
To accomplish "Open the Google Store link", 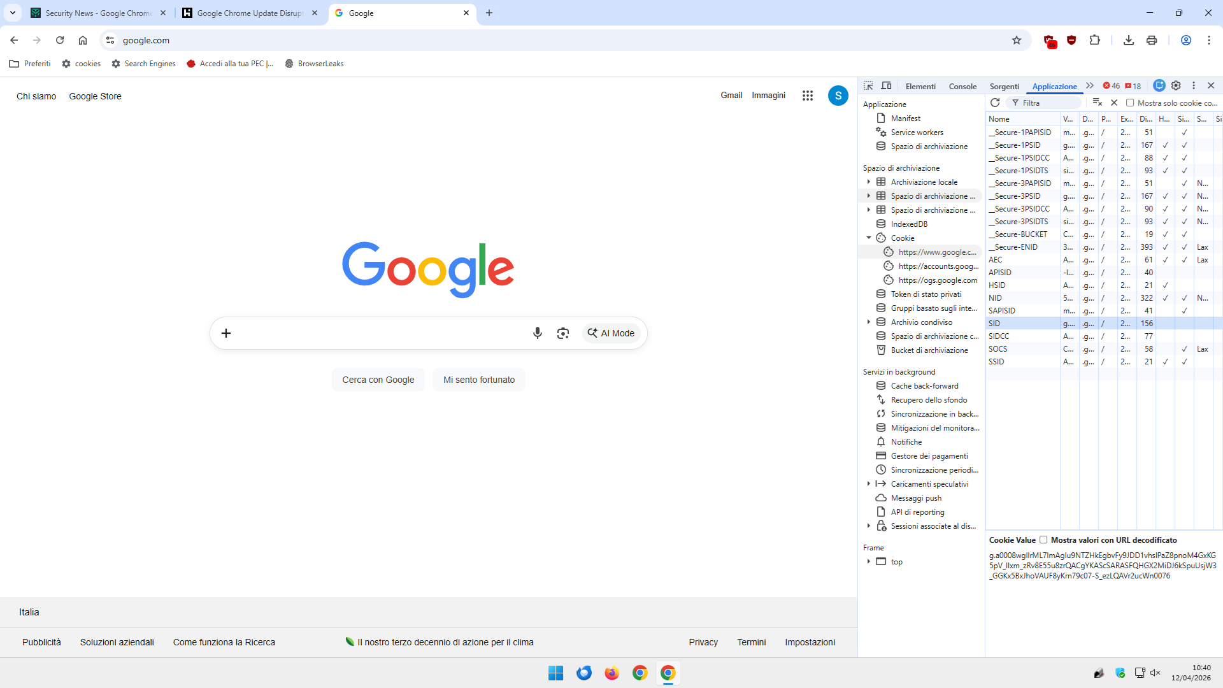I will click(x=96, y=96).
